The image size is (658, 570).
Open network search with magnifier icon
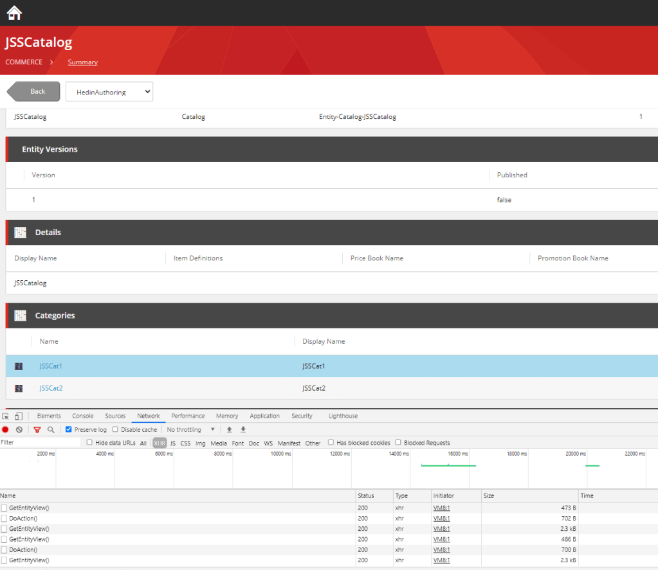click(x=51, y=430)
